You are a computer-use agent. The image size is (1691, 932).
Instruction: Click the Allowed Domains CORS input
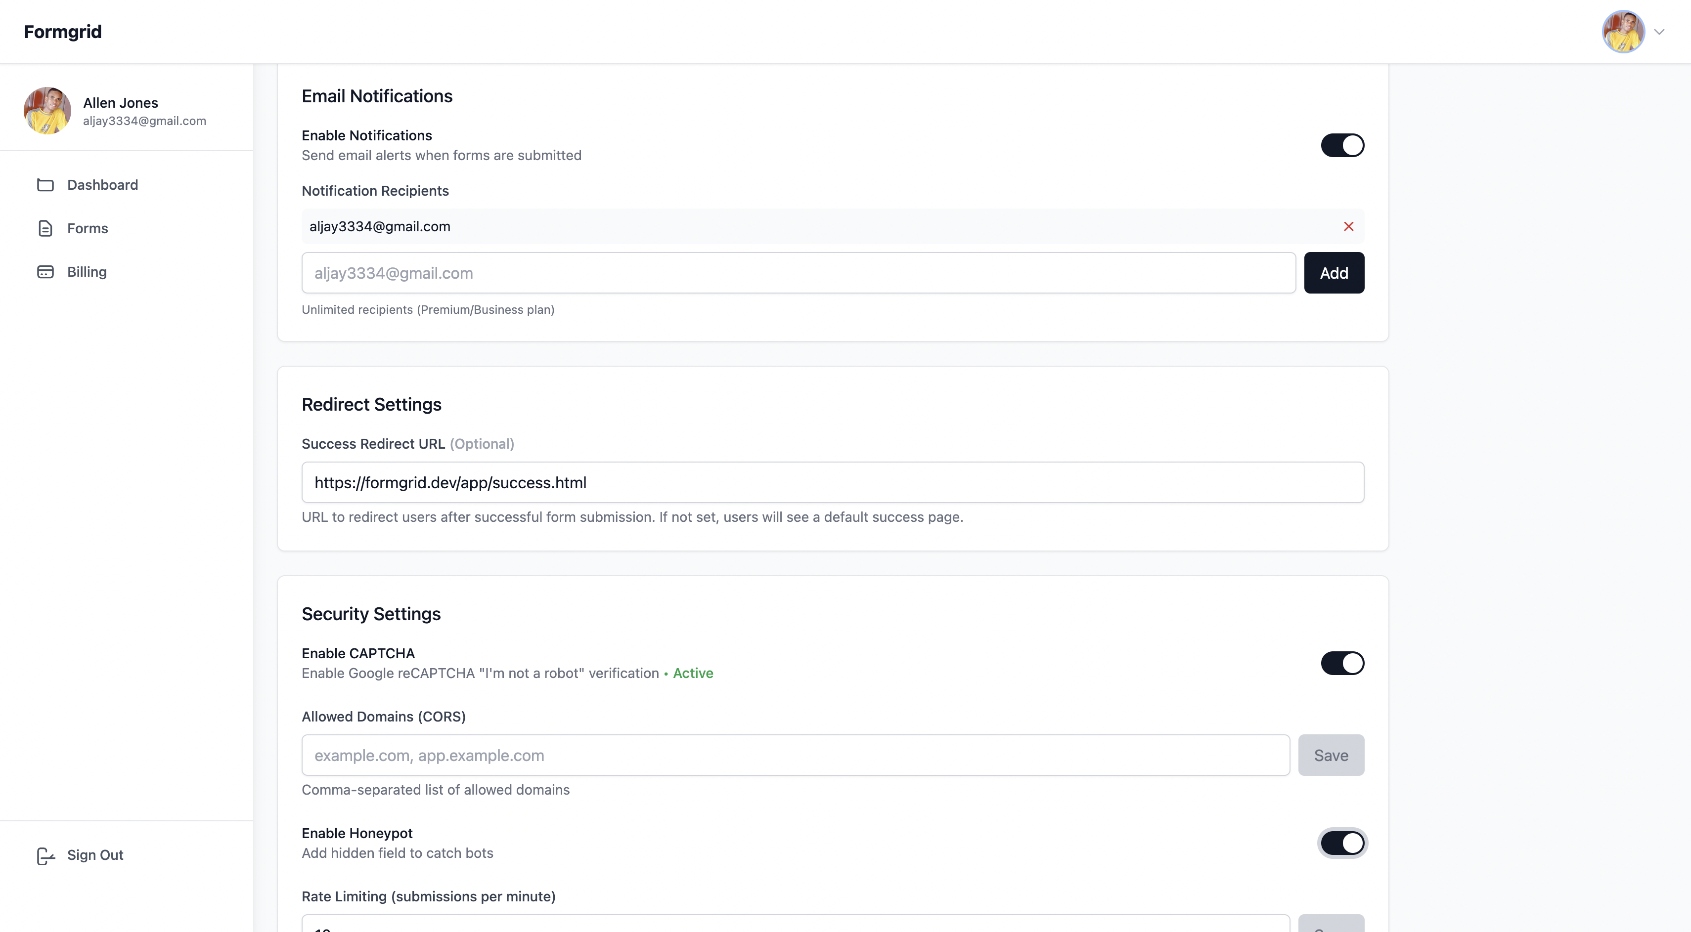click(796, 755)
